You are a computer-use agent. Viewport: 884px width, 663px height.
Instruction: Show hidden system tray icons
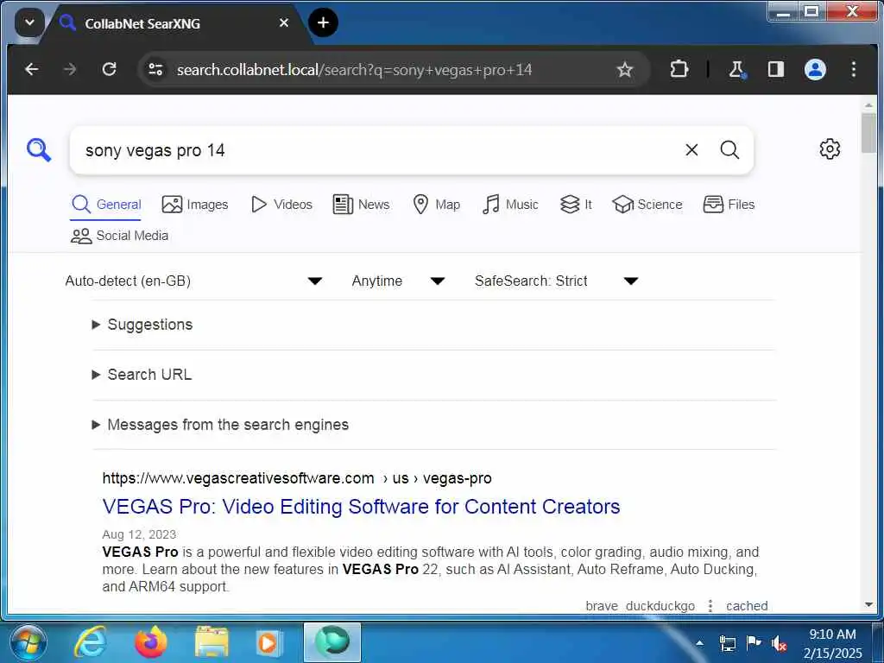[699, 642]
